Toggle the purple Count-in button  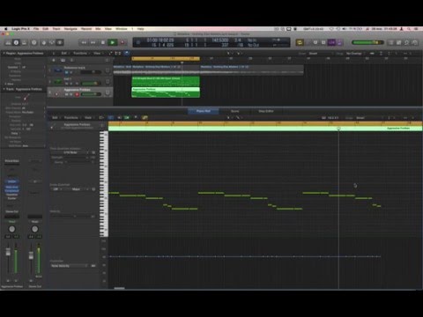coord(331,42)
